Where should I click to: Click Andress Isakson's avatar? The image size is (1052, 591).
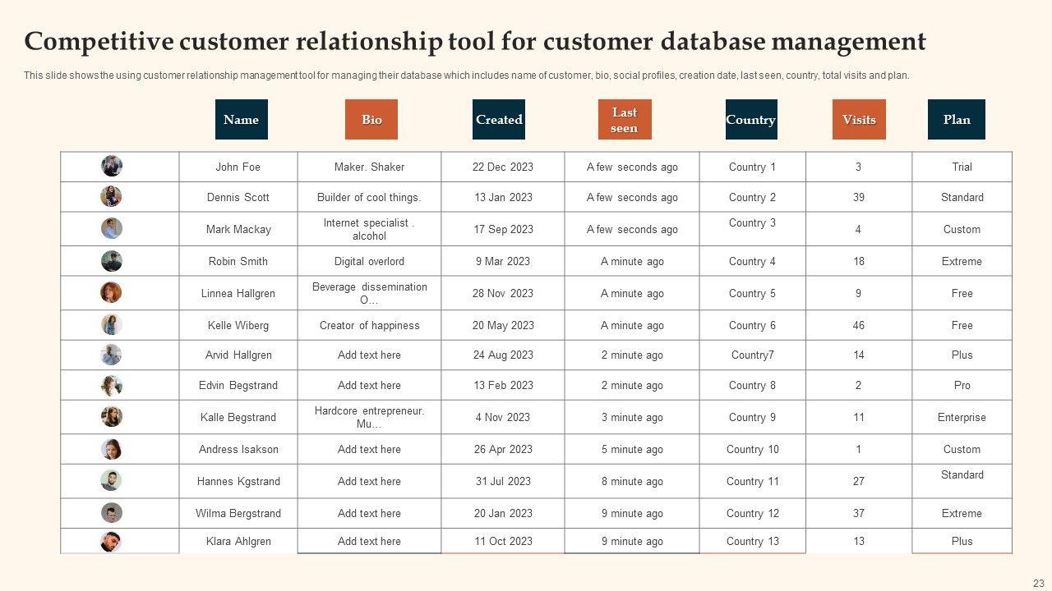[x=112, y=449]
